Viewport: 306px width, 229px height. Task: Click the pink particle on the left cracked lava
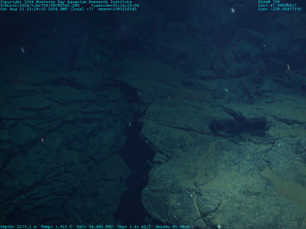tap(42, 140)
